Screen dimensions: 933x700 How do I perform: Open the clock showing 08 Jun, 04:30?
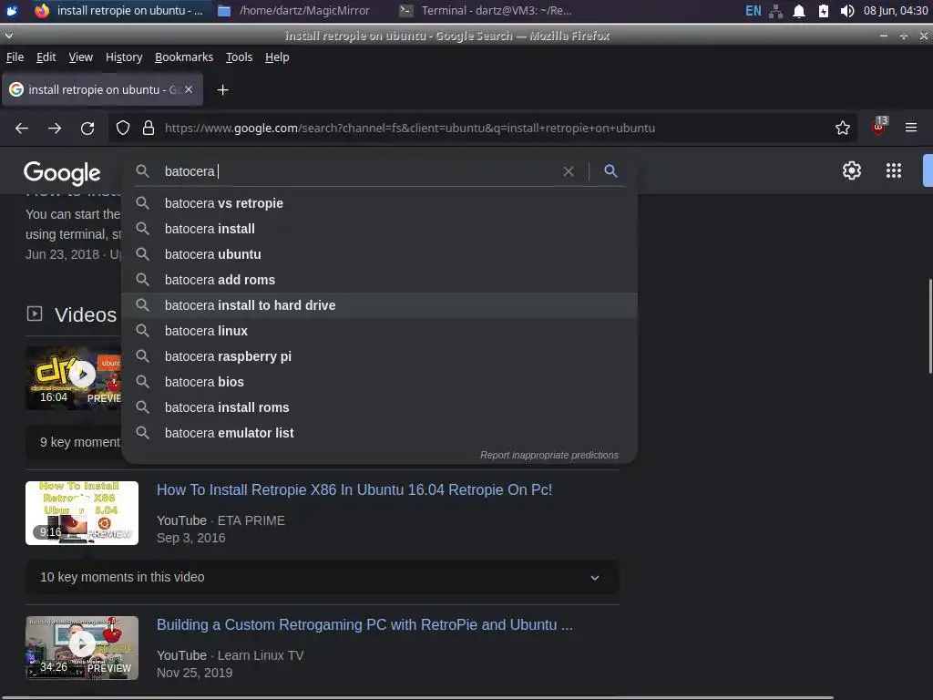click(896, 11)
